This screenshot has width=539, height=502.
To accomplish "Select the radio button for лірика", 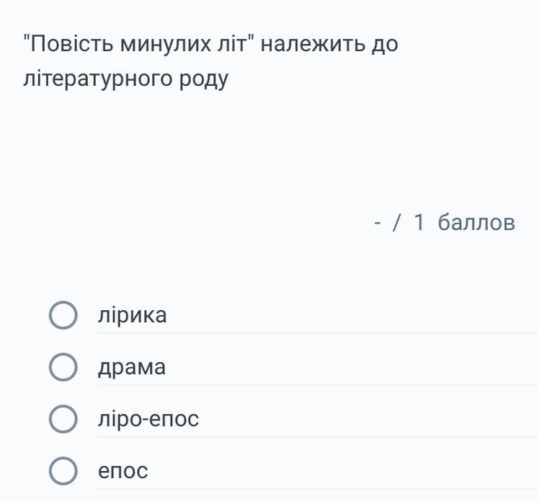I will [x=63, y=315].
